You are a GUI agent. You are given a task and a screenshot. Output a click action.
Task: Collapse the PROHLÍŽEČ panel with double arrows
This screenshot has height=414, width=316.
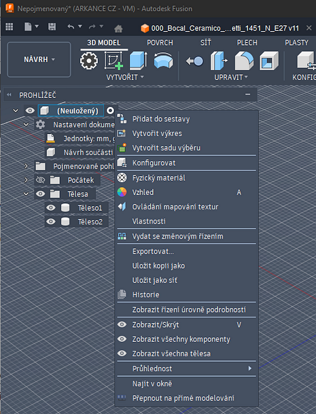pyautogui.click(x=10, y=94)
